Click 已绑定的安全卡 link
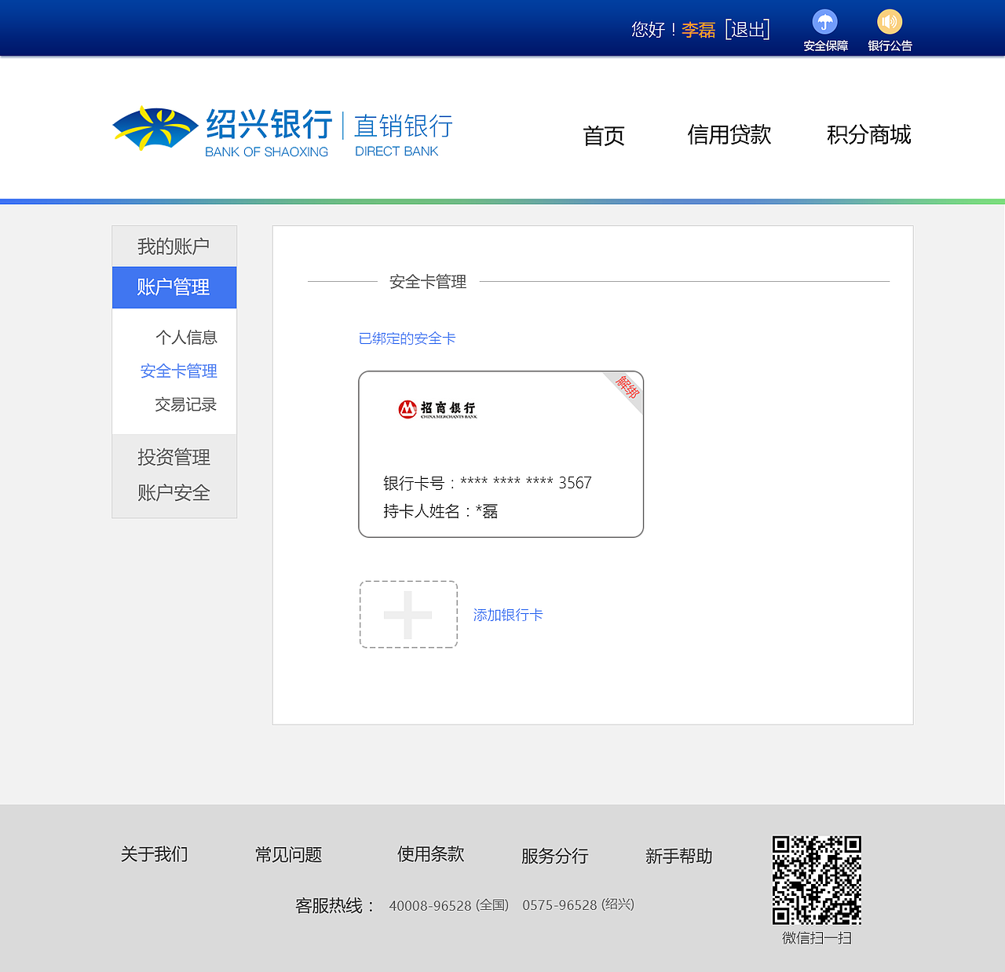Screen dimensions: 1005x972 tap(407, 338)
